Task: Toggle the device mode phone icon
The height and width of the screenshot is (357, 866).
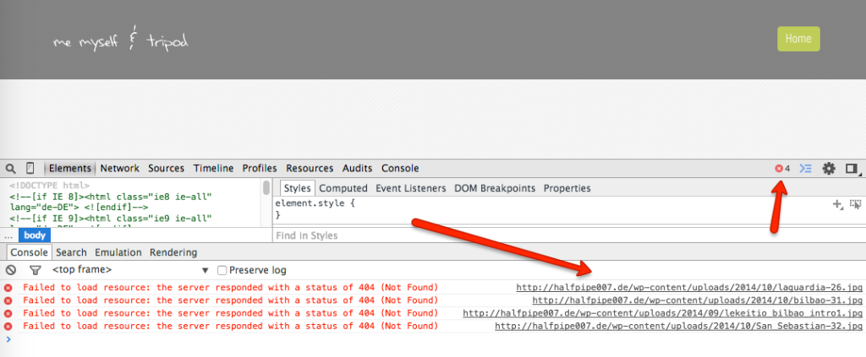Action: (30, 169)
